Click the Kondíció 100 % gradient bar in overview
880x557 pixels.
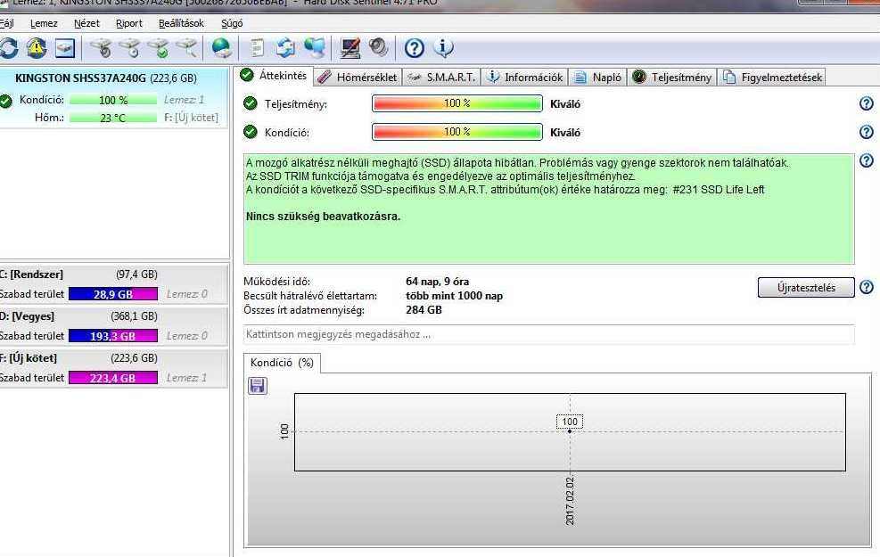point(456,132)
